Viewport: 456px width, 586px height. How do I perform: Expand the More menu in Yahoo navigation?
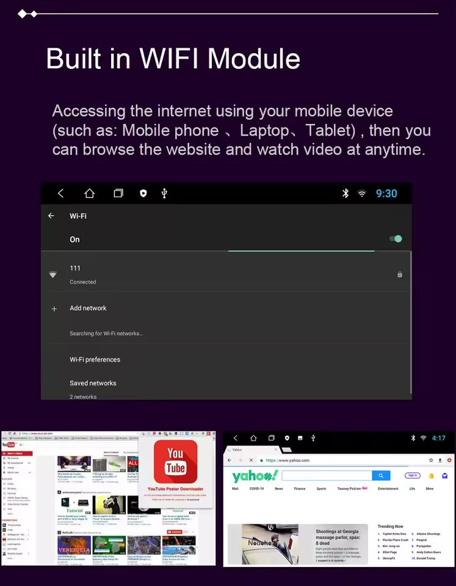tap(430, 489)
